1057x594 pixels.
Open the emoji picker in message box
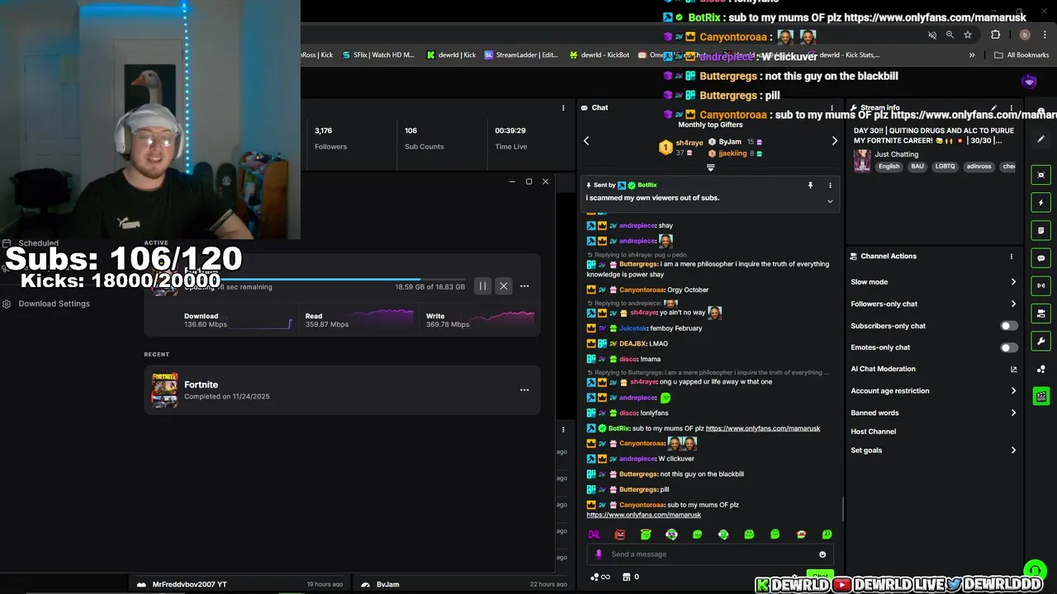click(822, 554)
